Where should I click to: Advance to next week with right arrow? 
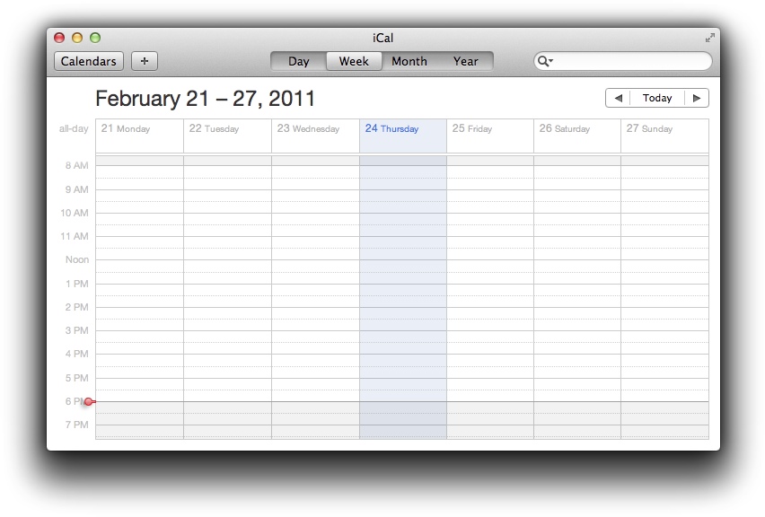tap(697, 98)
